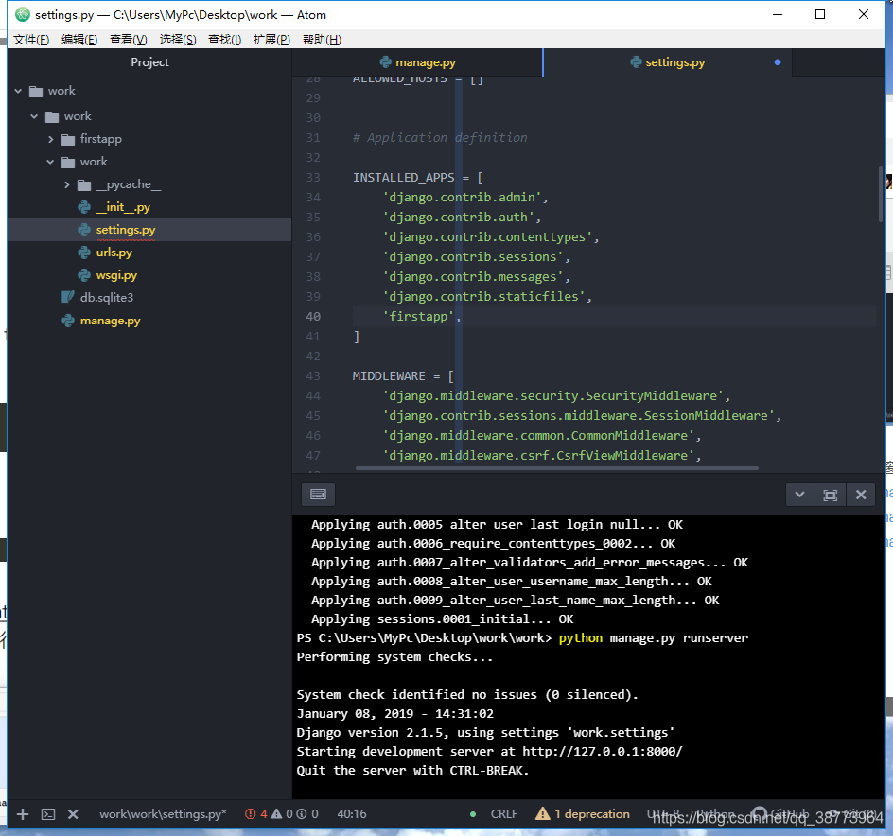Click the modified dot on settings.py tab
This screenshot has height=836, width=893.
click(778, 62)
